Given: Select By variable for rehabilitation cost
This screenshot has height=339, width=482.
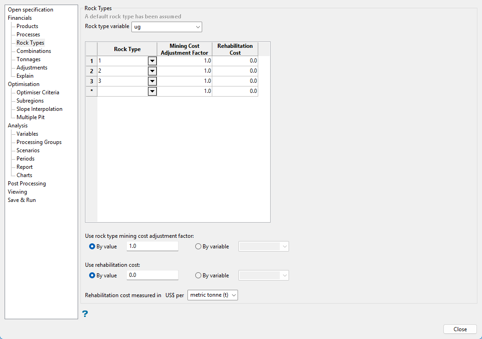Looking at the screenshot, I should click(198, 276).
